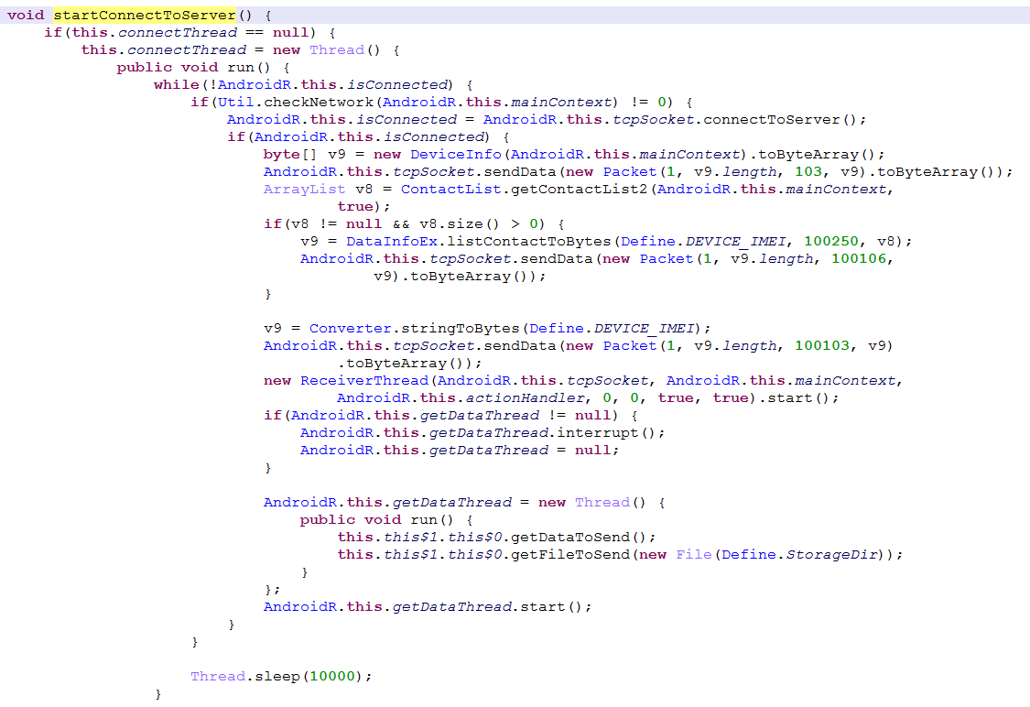Click getContactList2 method call
Viewport: 1030px width, 707px height.
(579, 190)
